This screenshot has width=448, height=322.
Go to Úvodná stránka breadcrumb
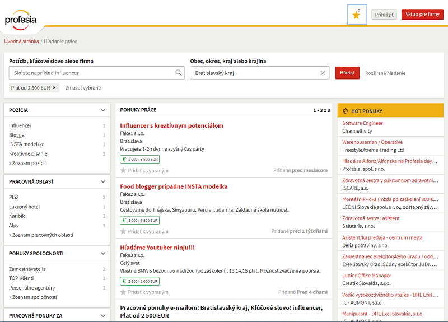[x=21, y=41]
